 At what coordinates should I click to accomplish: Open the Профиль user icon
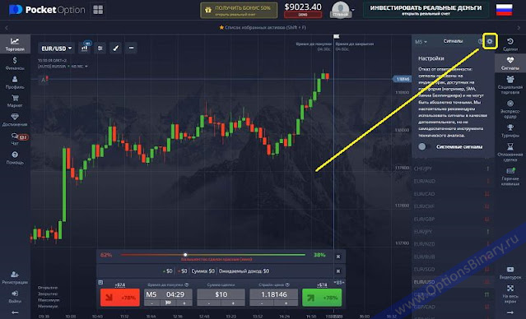click(15, 82)
